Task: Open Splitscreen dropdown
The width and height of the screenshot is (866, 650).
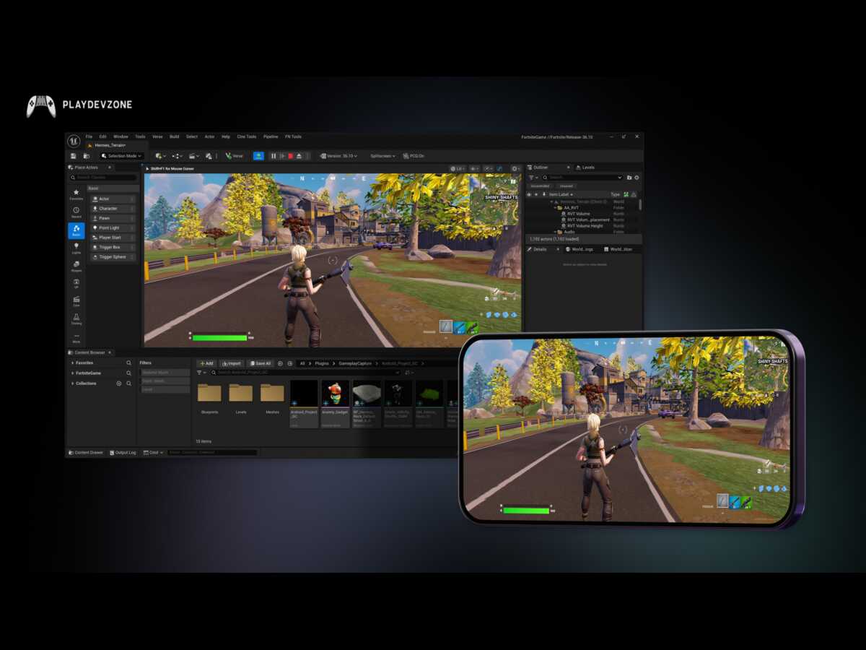Action: [383, 156]
